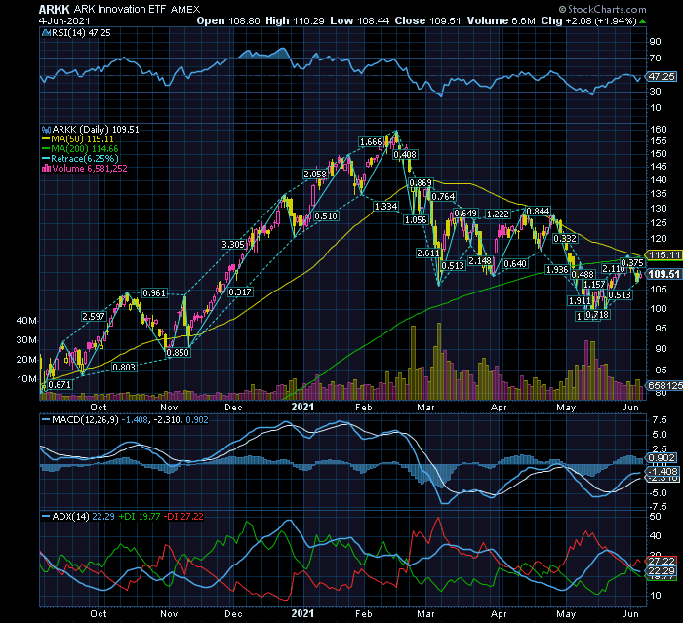Viewport: 683px width, 623px height.
Task: Click the ADX(14) 22.29 legend label
Action: 78,517
